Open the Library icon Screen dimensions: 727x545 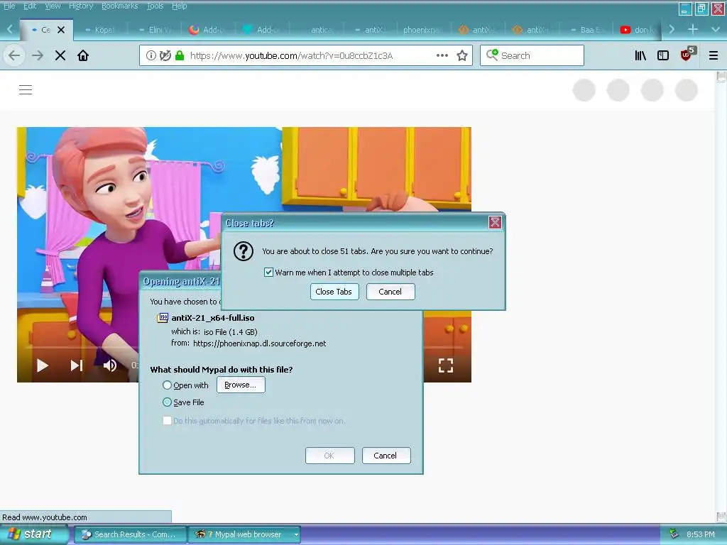coord(640,55)
